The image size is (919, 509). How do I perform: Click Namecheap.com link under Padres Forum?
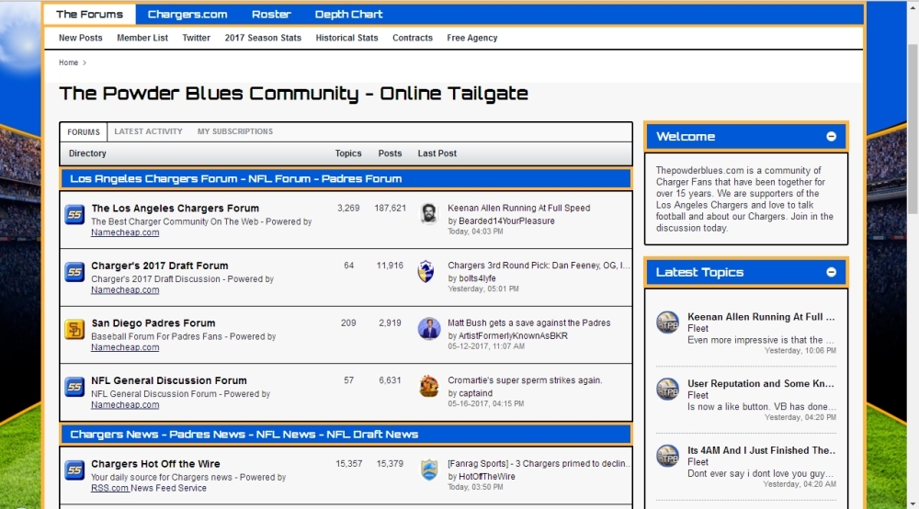point(125,347)
